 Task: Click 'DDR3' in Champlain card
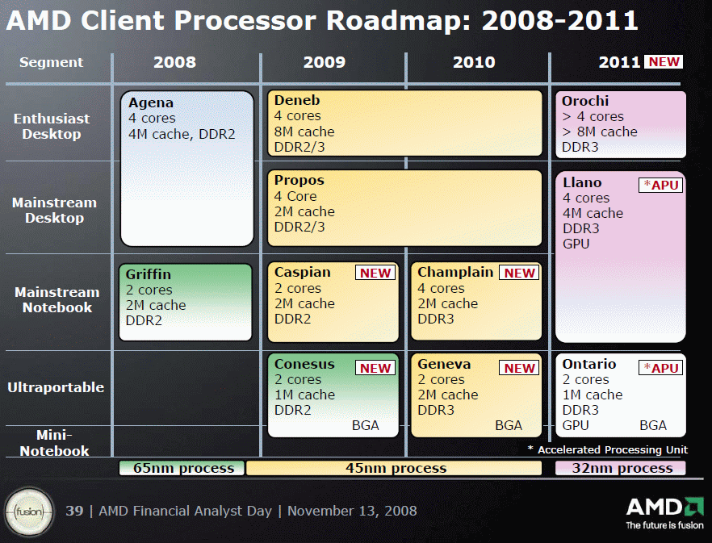(435, 320)
